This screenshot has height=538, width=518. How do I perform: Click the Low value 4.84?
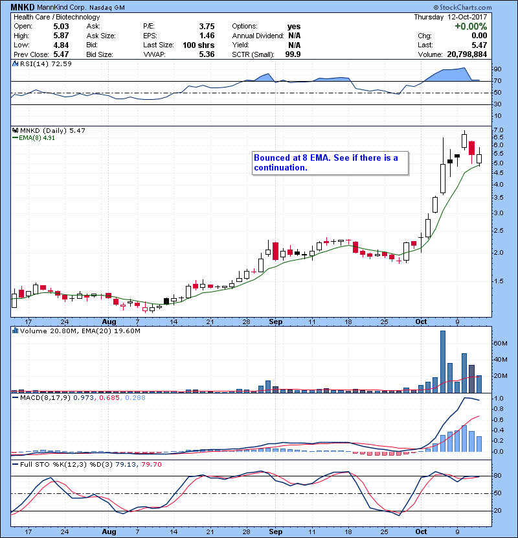pos(61,45)
